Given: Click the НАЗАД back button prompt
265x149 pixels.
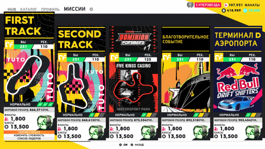Looking at the screenshot, I should 137,145.
